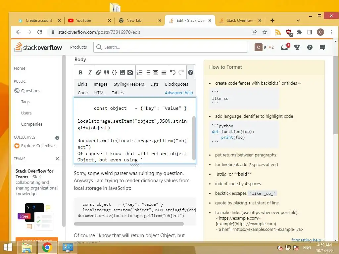Screen dimensions: 339x254
Task: Show Styling/Headers formatting help
Action: tap(129, 84)
